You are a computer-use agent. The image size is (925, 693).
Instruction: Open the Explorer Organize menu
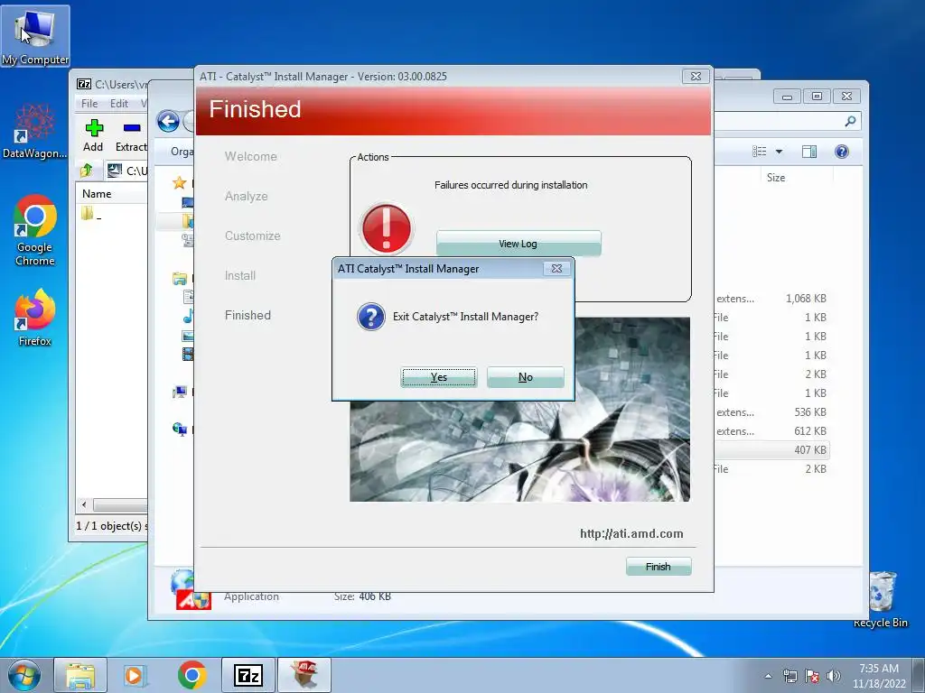tap(182, 152)
